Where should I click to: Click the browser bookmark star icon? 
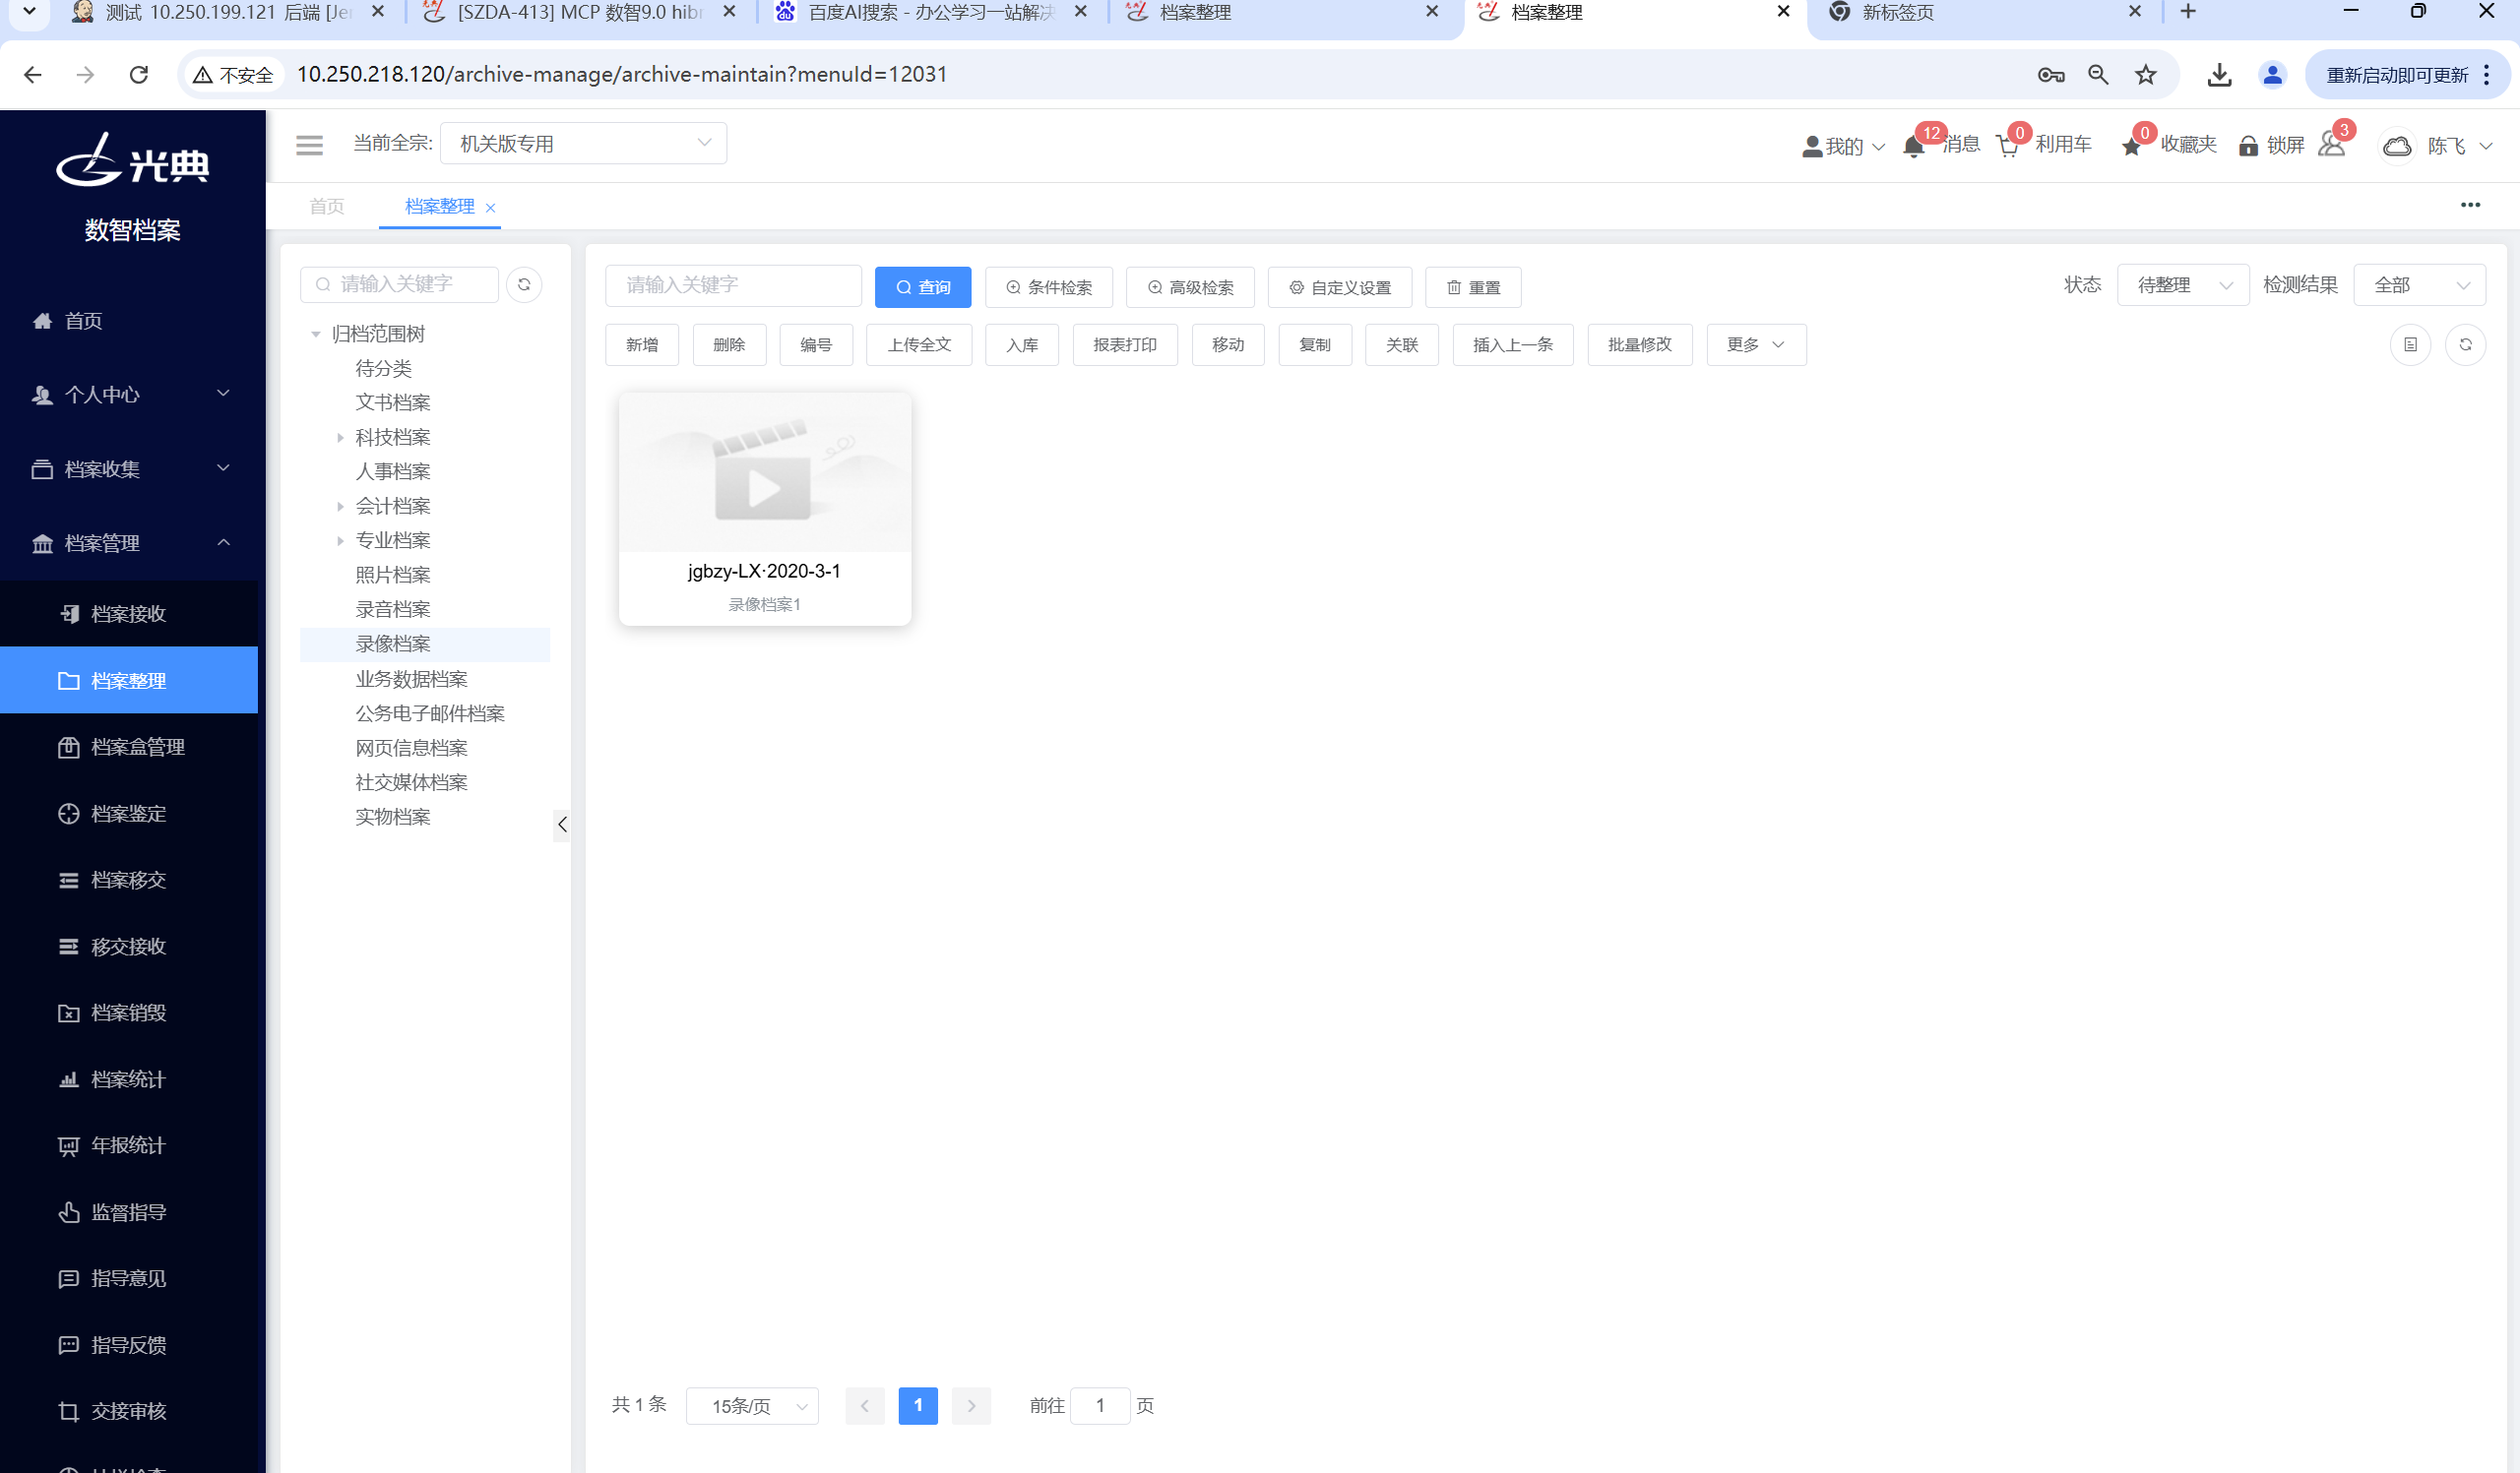[2146, 75]
